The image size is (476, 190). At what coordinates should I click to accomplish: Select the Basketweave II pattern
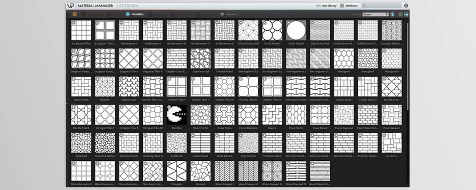(x=153, y=30)
